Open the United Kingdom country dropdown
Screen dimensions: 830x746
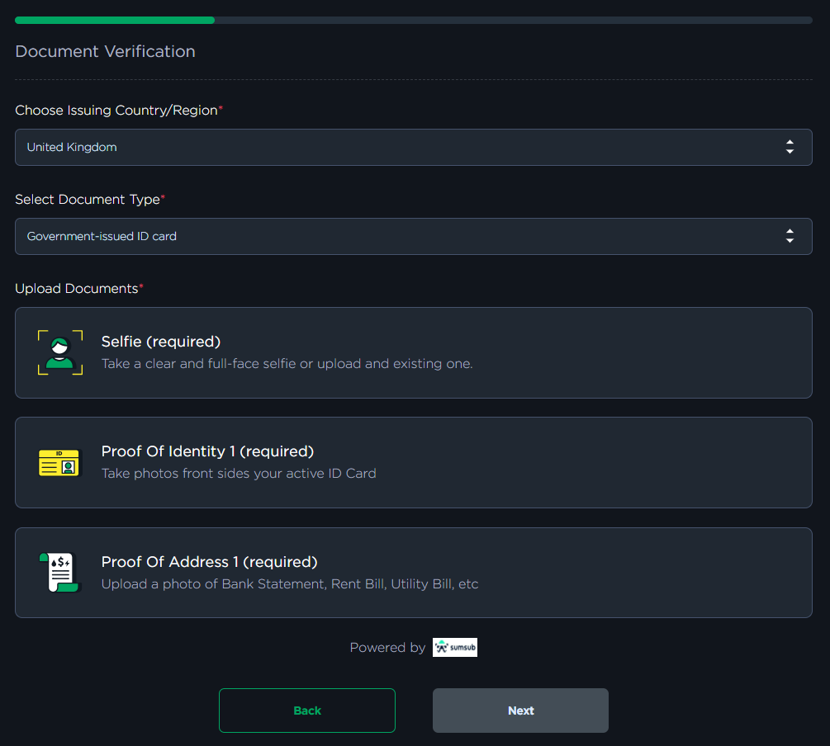point(413,147)
